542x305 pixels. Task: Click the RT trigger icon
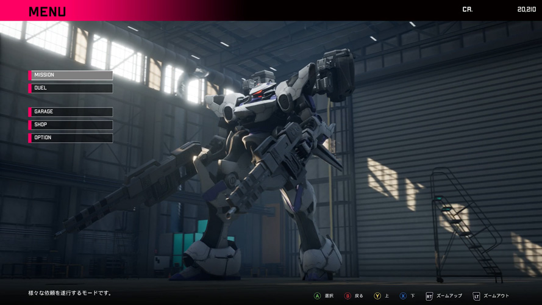(429, 296)
